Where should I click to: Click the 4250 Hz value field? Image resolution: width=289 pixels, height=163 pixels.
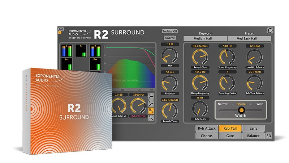200,72
